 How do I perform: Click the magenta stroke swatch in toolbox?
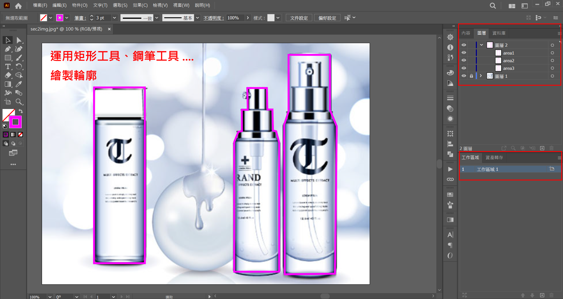tap(16, 122)
